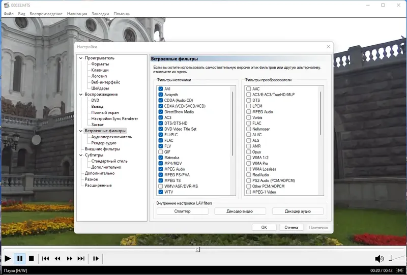Click the 00:20 / 00:42 time display

tap(381, 270)
